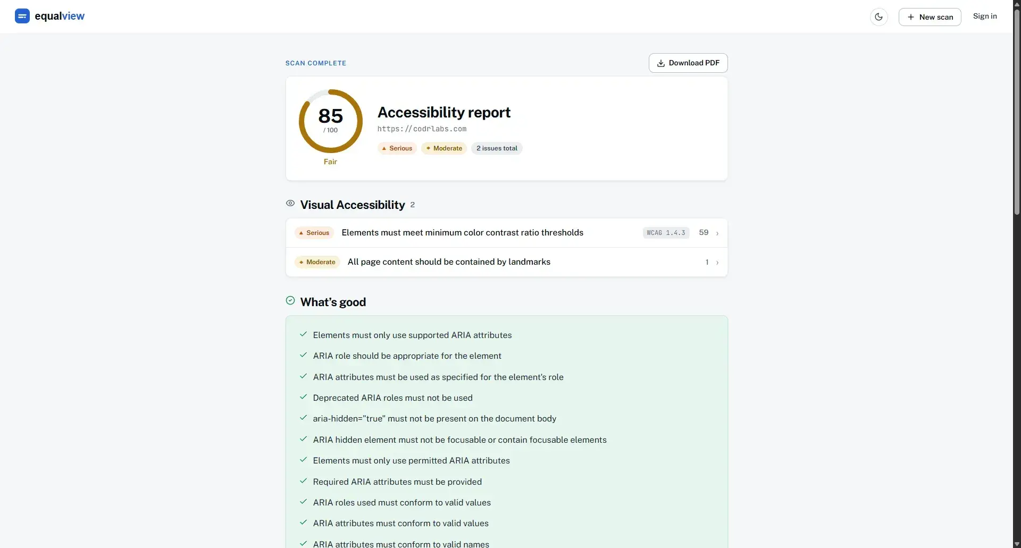Expand chevron next to count 59
Screen dimensions: 1021x548
[x=717, y=233]
